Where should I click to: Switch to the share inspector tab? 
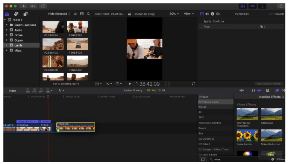tap(218, 14)
